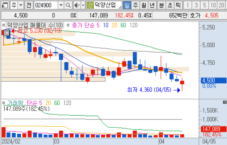Close the volume panel with X icon

(x=225, y=102)
